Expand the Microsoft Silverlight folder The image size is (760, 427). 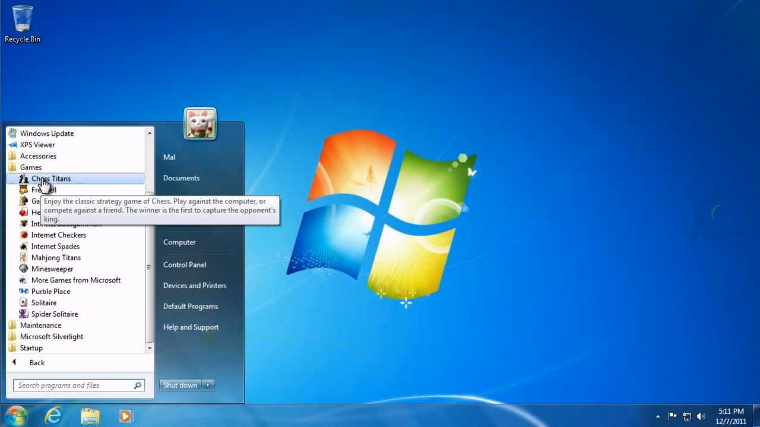(x=52, y=336)
